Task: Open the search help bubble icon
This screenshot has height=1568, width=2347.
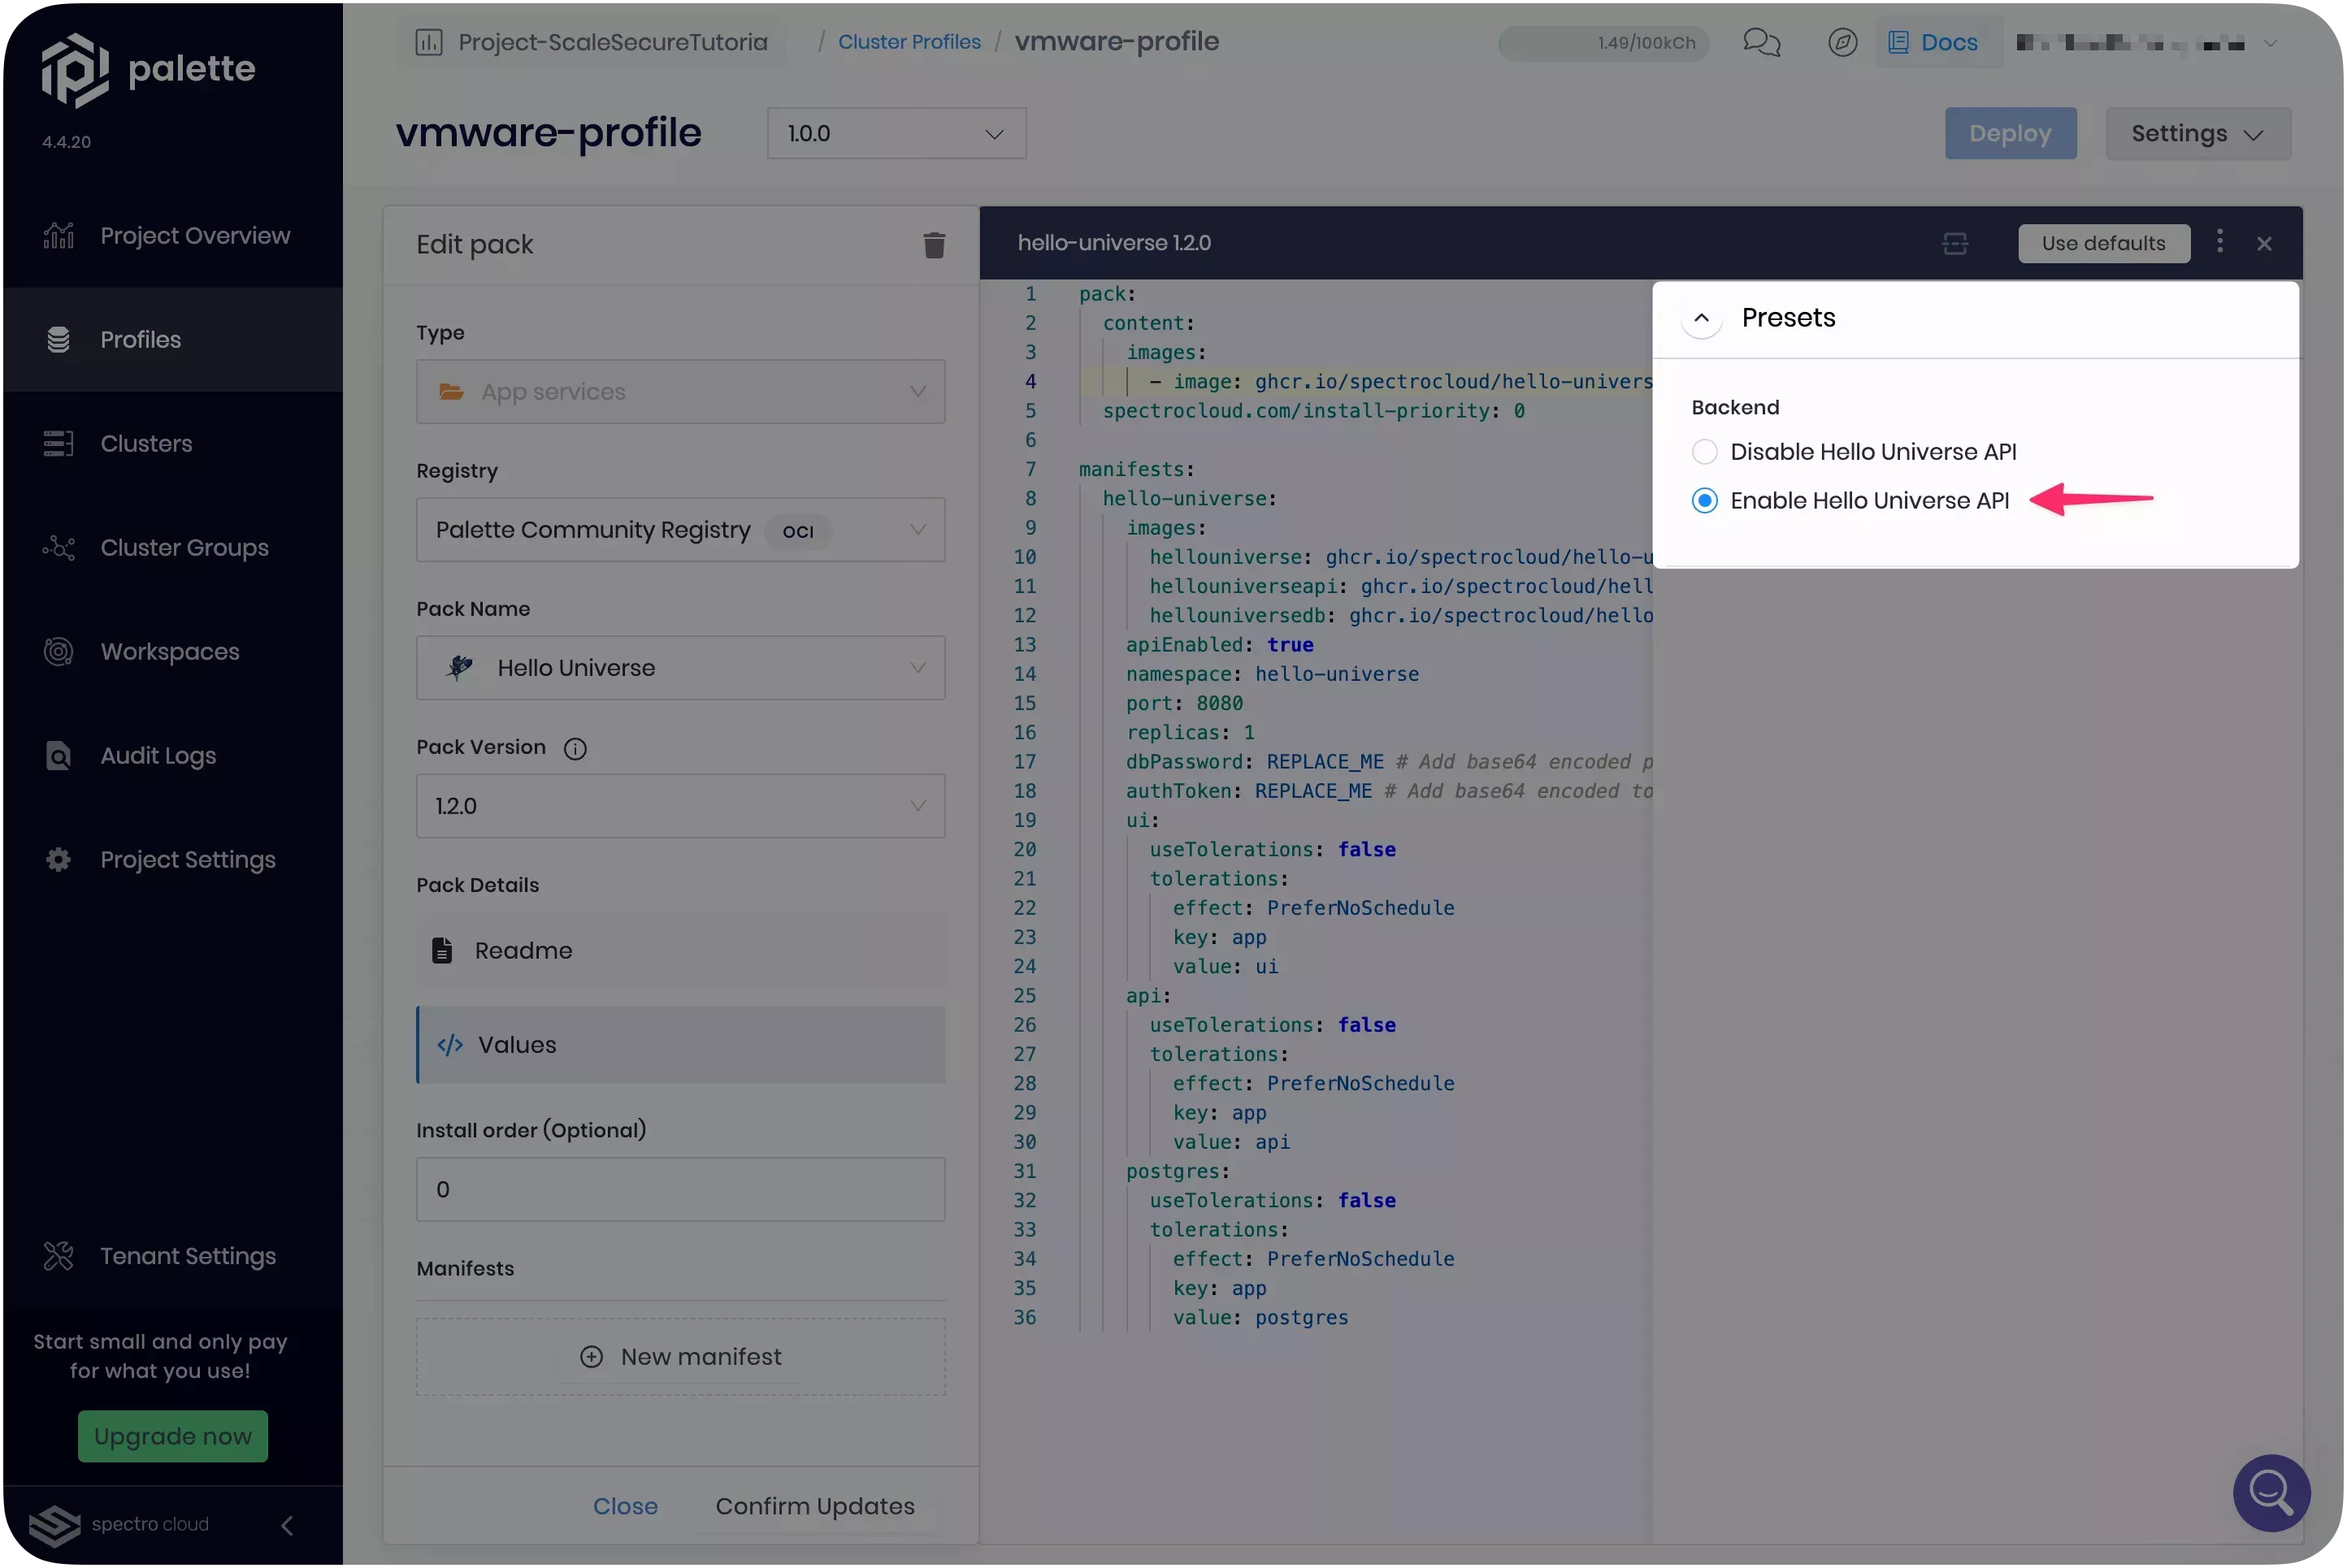Action: pos(2271,1492)
